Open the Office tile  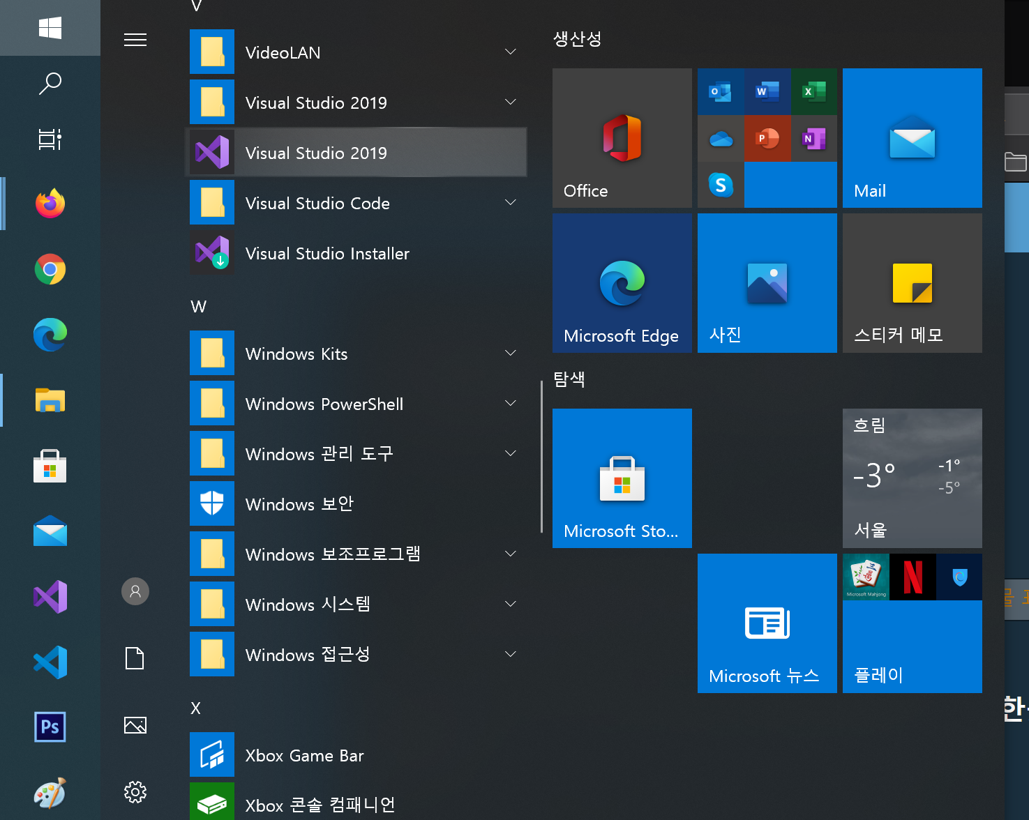click(622, 138)
